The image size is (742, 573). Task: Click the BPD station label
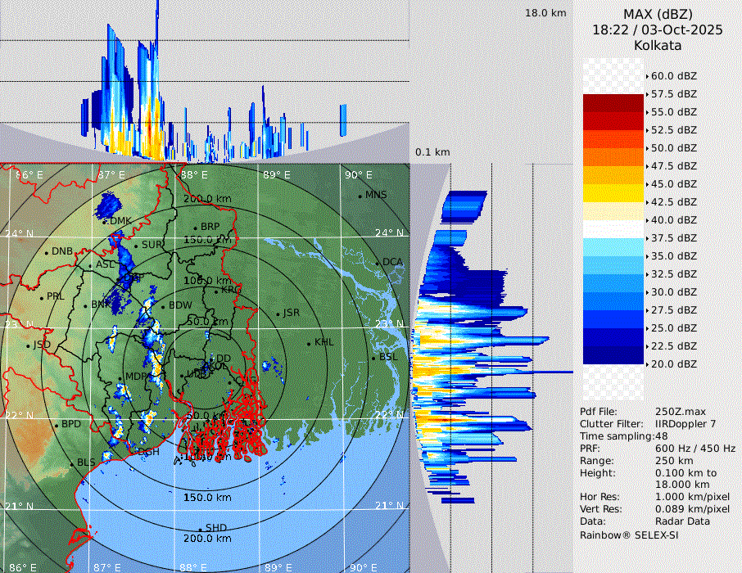(x=71, y=425)
